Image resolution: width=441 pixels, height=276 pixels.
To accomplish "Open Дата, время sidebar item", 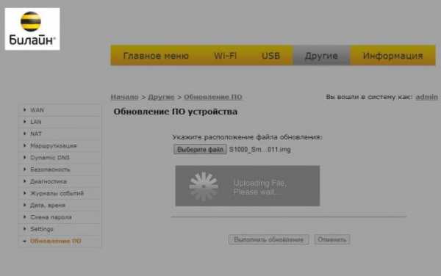I will (48, 206).
